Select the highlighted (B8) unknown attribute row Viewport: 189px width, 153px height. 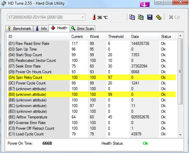(x=92, y=94)
